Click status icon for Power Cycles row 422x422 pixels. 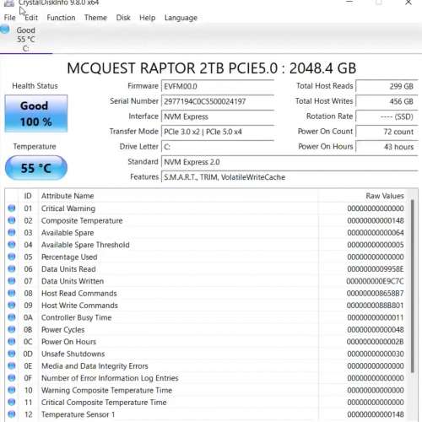(x=12, y=329)
